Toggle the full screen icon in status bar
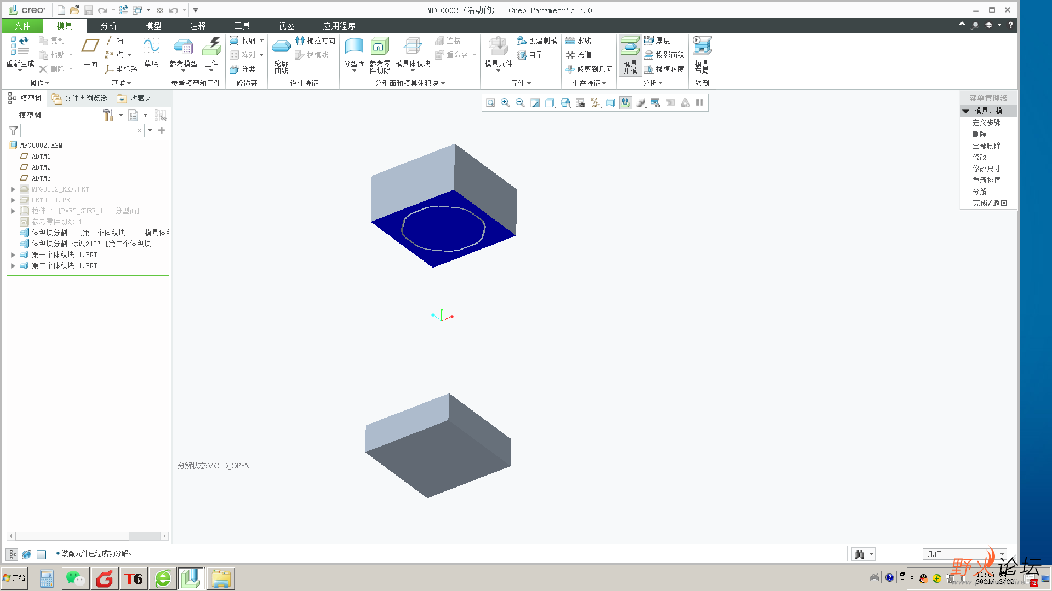 tap(41, 554)
